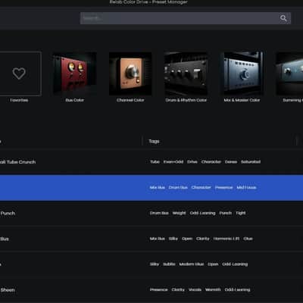Click the Glue tag
303x303 pixels.
pyautogui.click(x=248, y=239)
